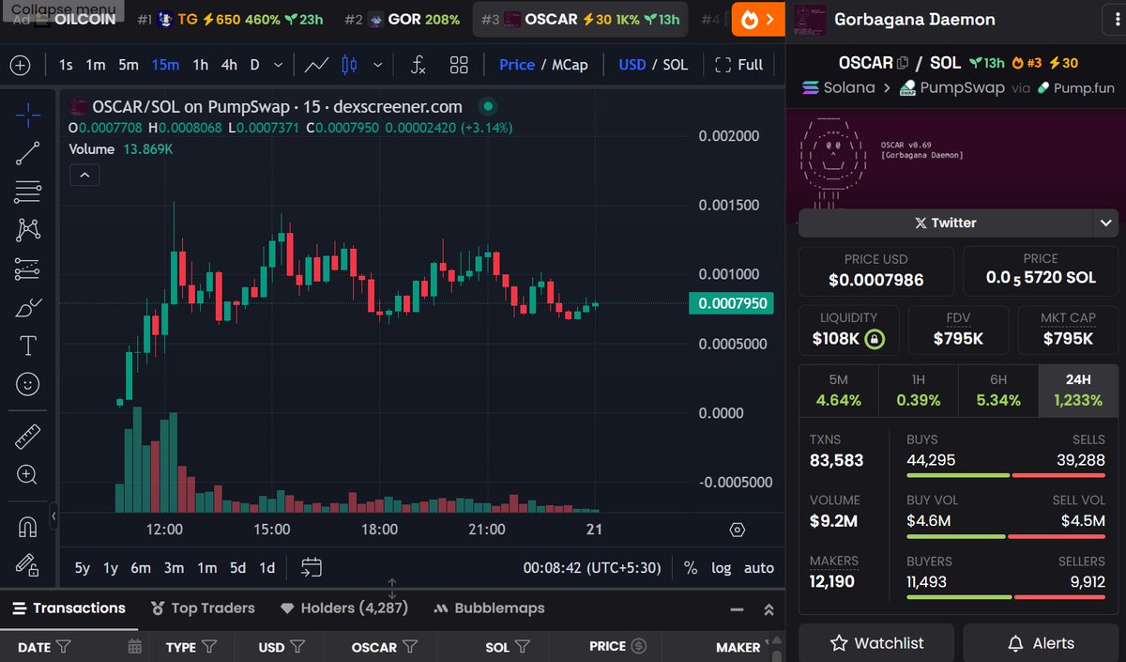Select the 1H stats period
This screenshot has width=1126, height=662.
click(919, 391)
